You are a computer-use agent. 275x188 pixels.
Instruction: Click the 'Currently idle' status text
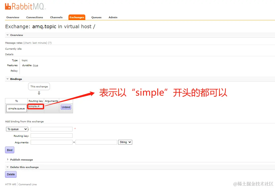click(x=13, y=49)
